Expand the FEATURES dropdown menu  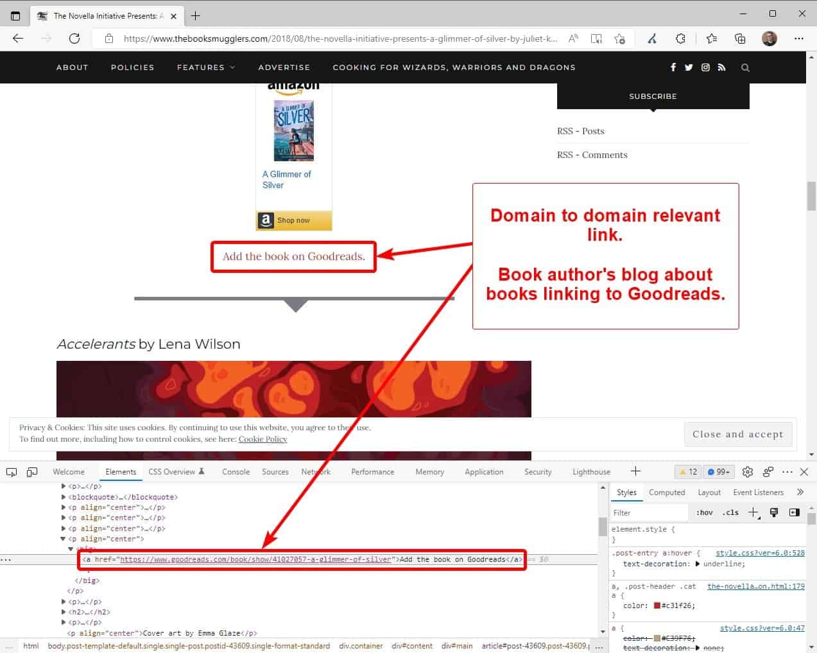tap(206, 67)
